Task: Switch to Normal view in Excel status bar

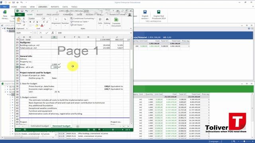Action: point(88,130)
